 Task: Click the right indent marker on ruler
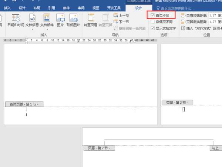135,41
